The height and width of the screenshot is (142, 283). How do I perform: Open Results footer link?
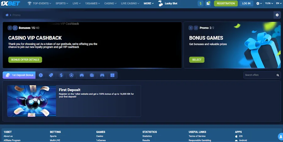[146, 140]
